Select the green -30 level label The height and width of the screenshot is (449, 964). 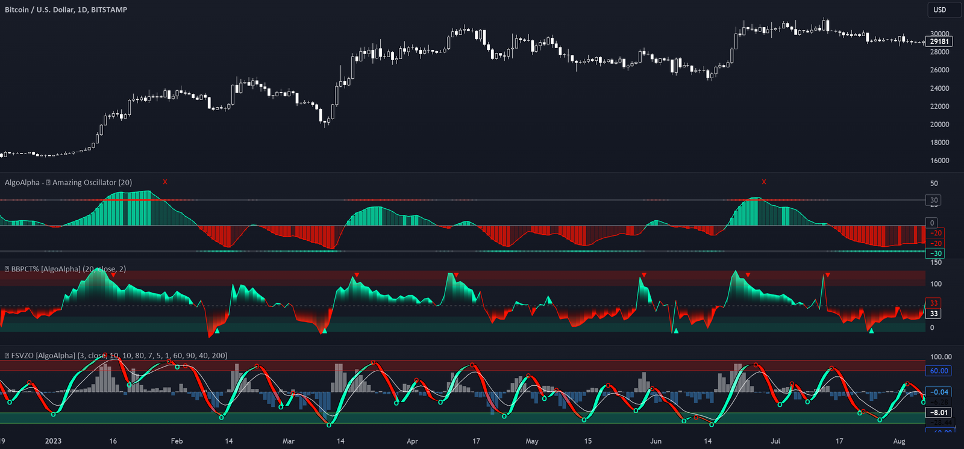(x=935, y=253)
